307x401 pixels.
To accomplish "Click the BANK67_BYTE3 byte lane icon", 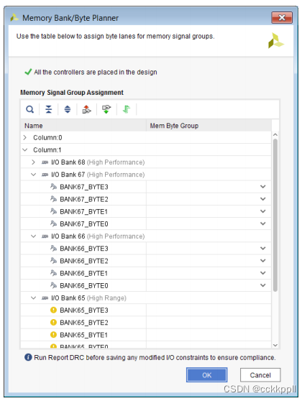I will point(53,187).
